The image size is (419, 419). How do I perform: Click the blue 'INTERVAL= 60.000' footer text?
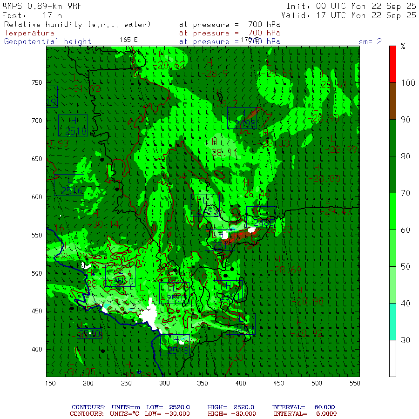(x=303, y=407)
